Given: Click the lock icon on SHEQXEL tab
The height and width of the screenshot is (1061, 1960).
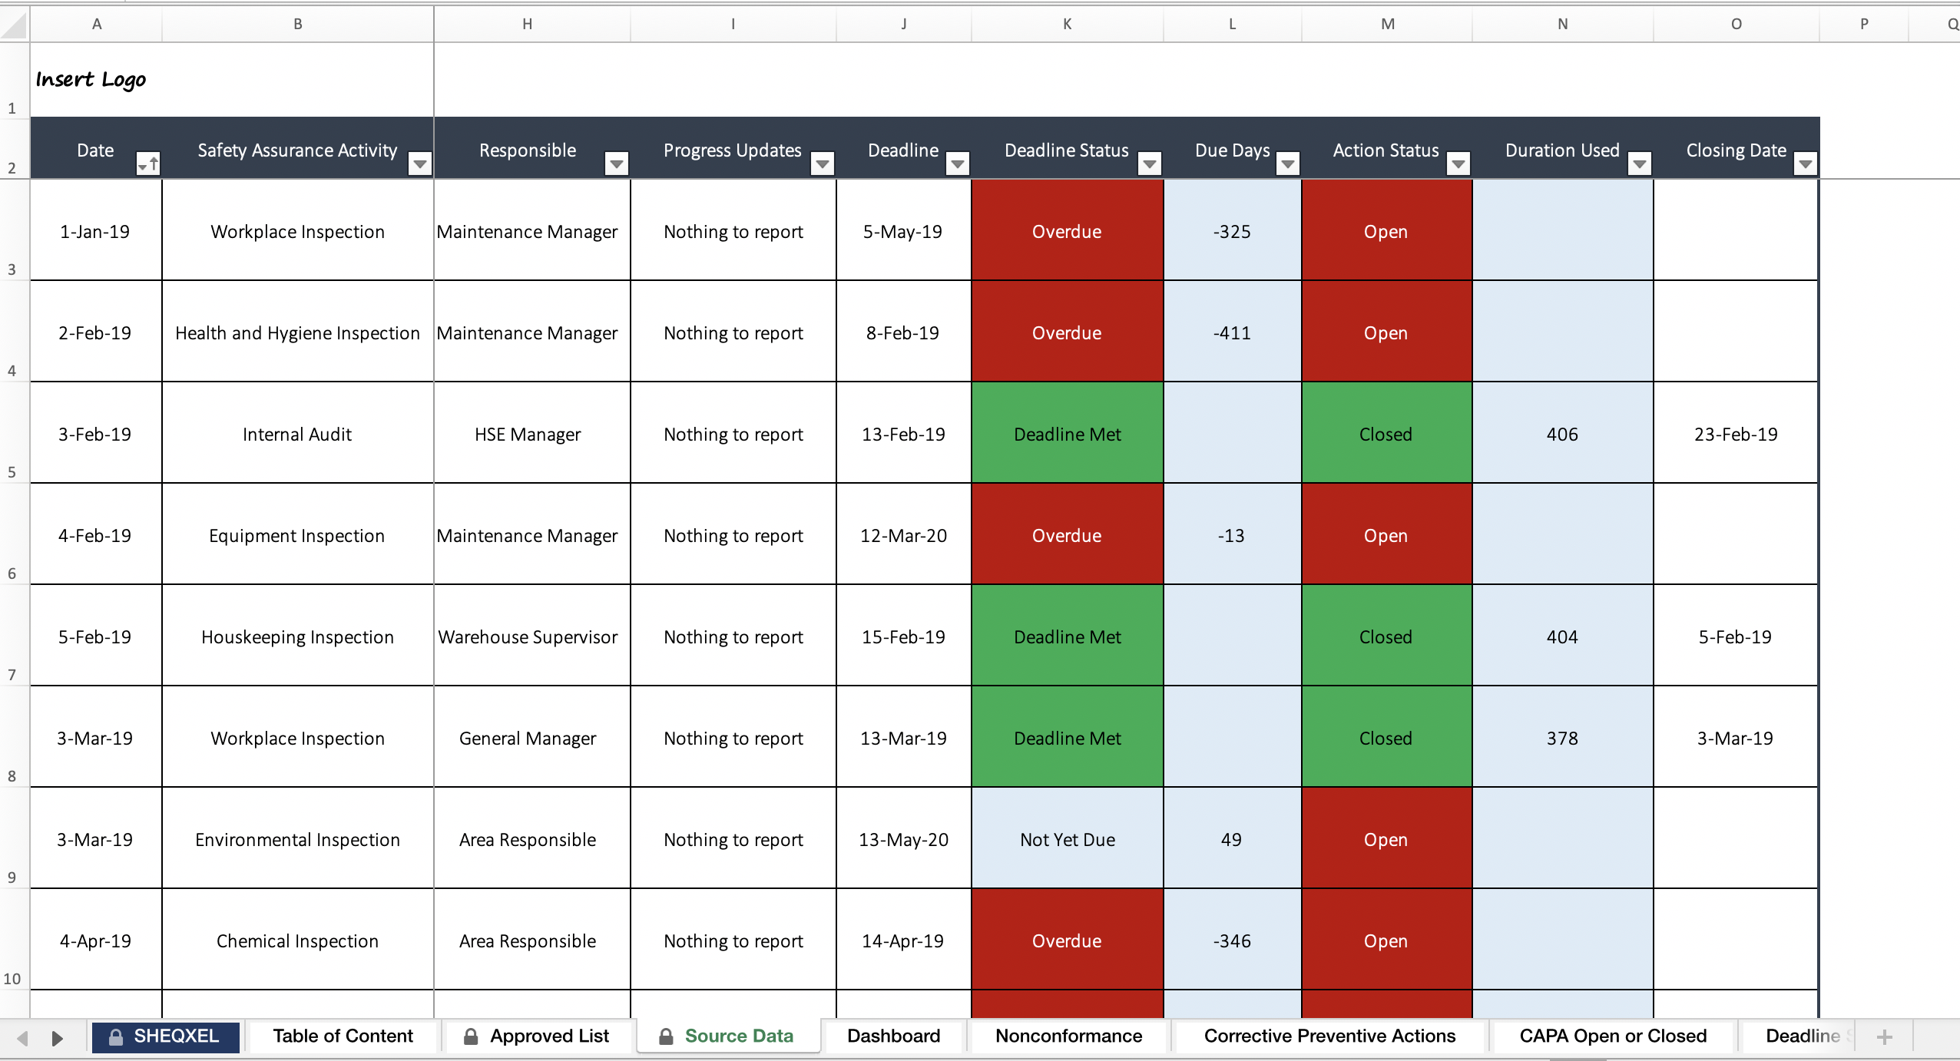Looking at the screenshot, I should 117,1036.
